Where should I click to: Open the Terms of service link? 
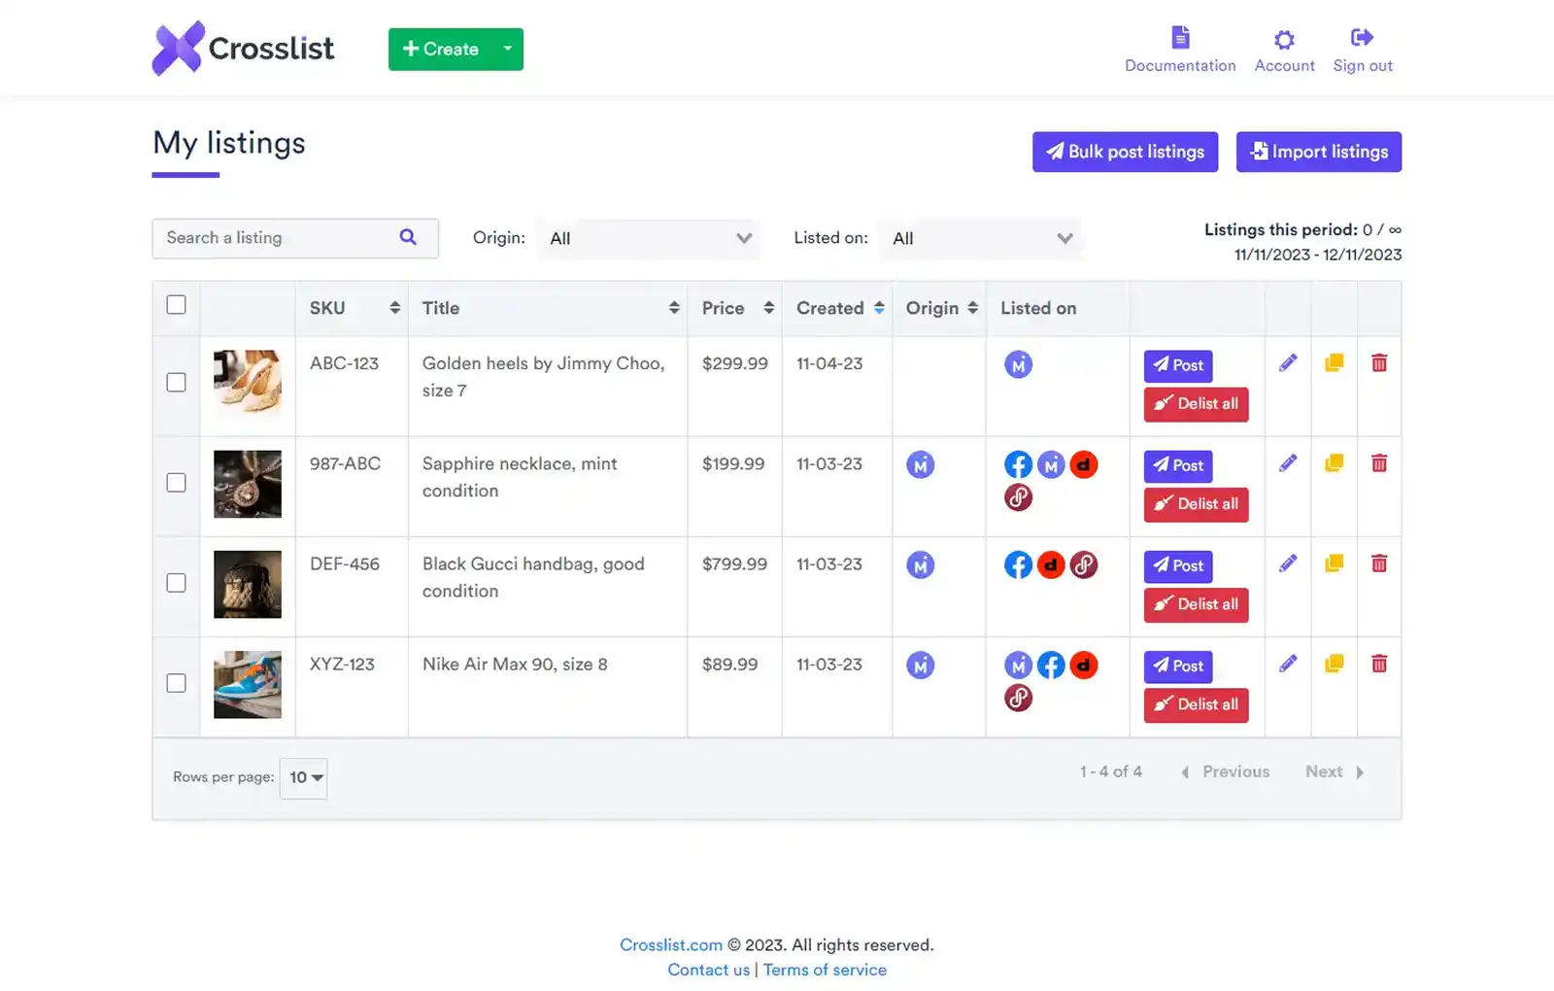(x=824, y=969)
